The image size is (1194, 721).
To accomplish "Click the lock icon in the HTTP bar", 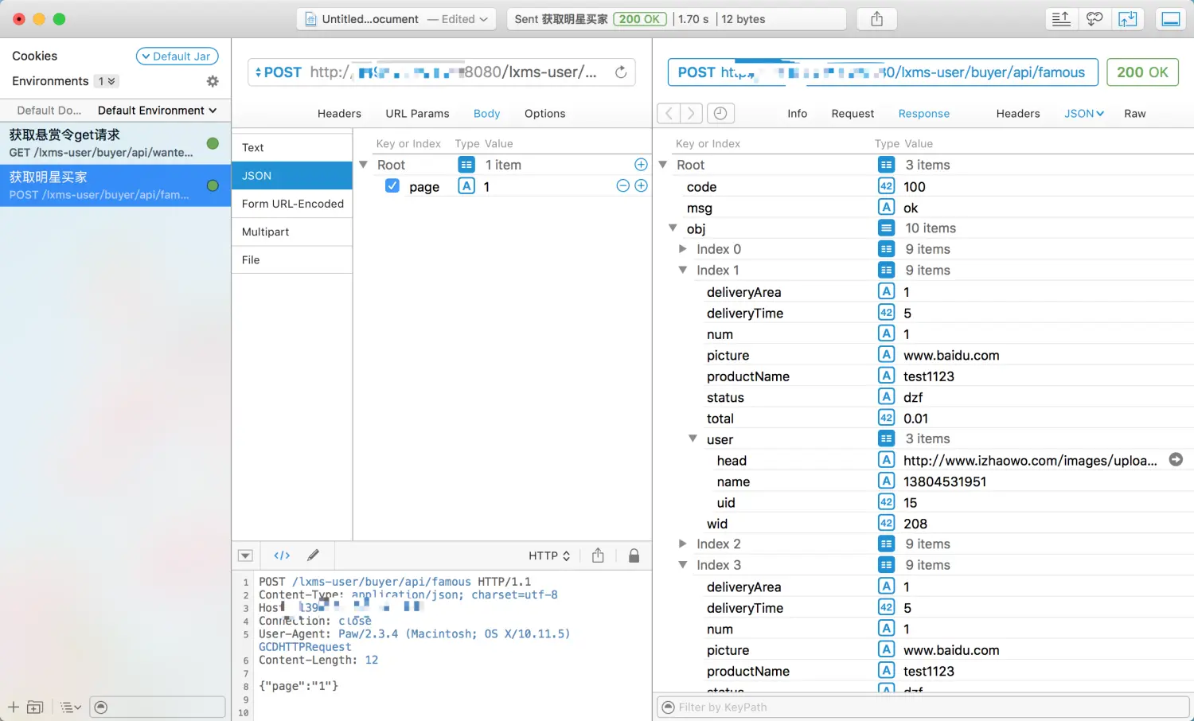I will [x=634, y=555].
